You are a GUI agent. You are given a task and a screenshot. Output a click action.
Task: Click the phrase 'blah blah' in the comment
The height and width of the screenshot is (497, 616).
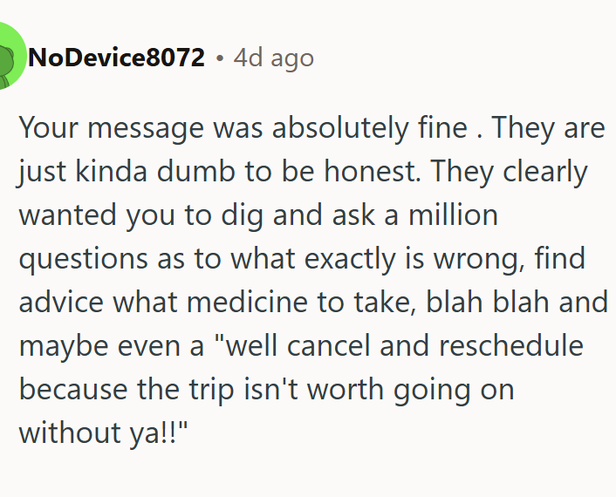(488, 302)
